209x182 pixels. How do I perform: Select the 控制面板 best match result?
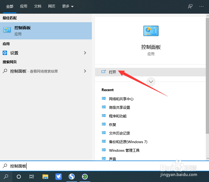click(x=46, y=31)
